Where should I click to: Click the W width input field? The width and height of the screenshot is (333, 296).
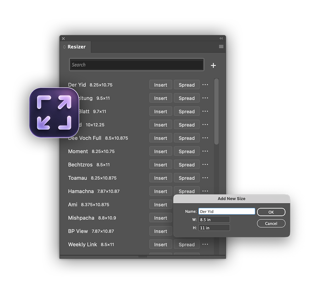(214, 220)
